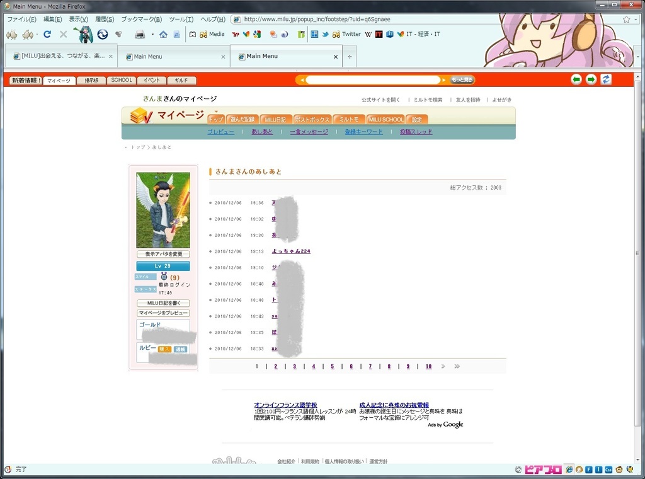Click the bookmark star in the address bar

tap(627, 20)
